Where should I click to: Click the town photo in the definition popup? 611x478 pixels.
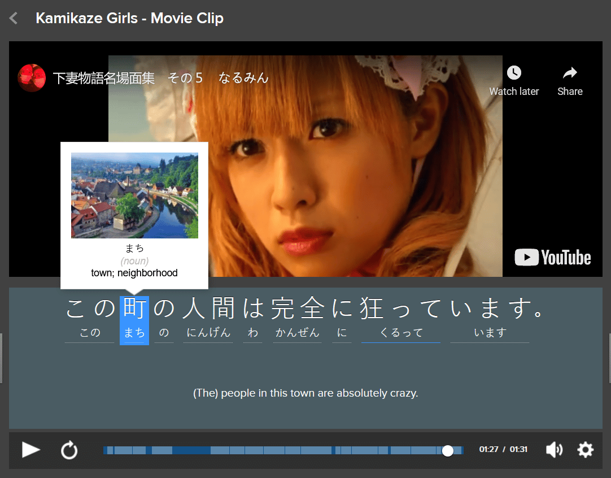134,195
